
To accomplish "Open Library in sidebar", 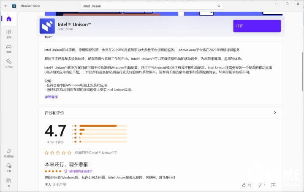I will pos(9,182).
